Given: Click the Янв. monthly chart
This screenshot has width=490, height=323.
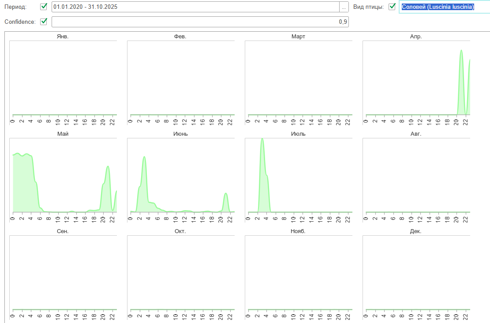Looking at the screenshot, I should [x=63, y=78].
